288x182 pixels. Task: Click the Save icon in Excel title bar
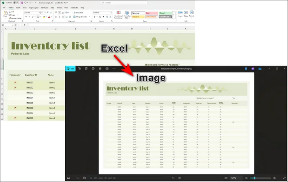(22, 3)
